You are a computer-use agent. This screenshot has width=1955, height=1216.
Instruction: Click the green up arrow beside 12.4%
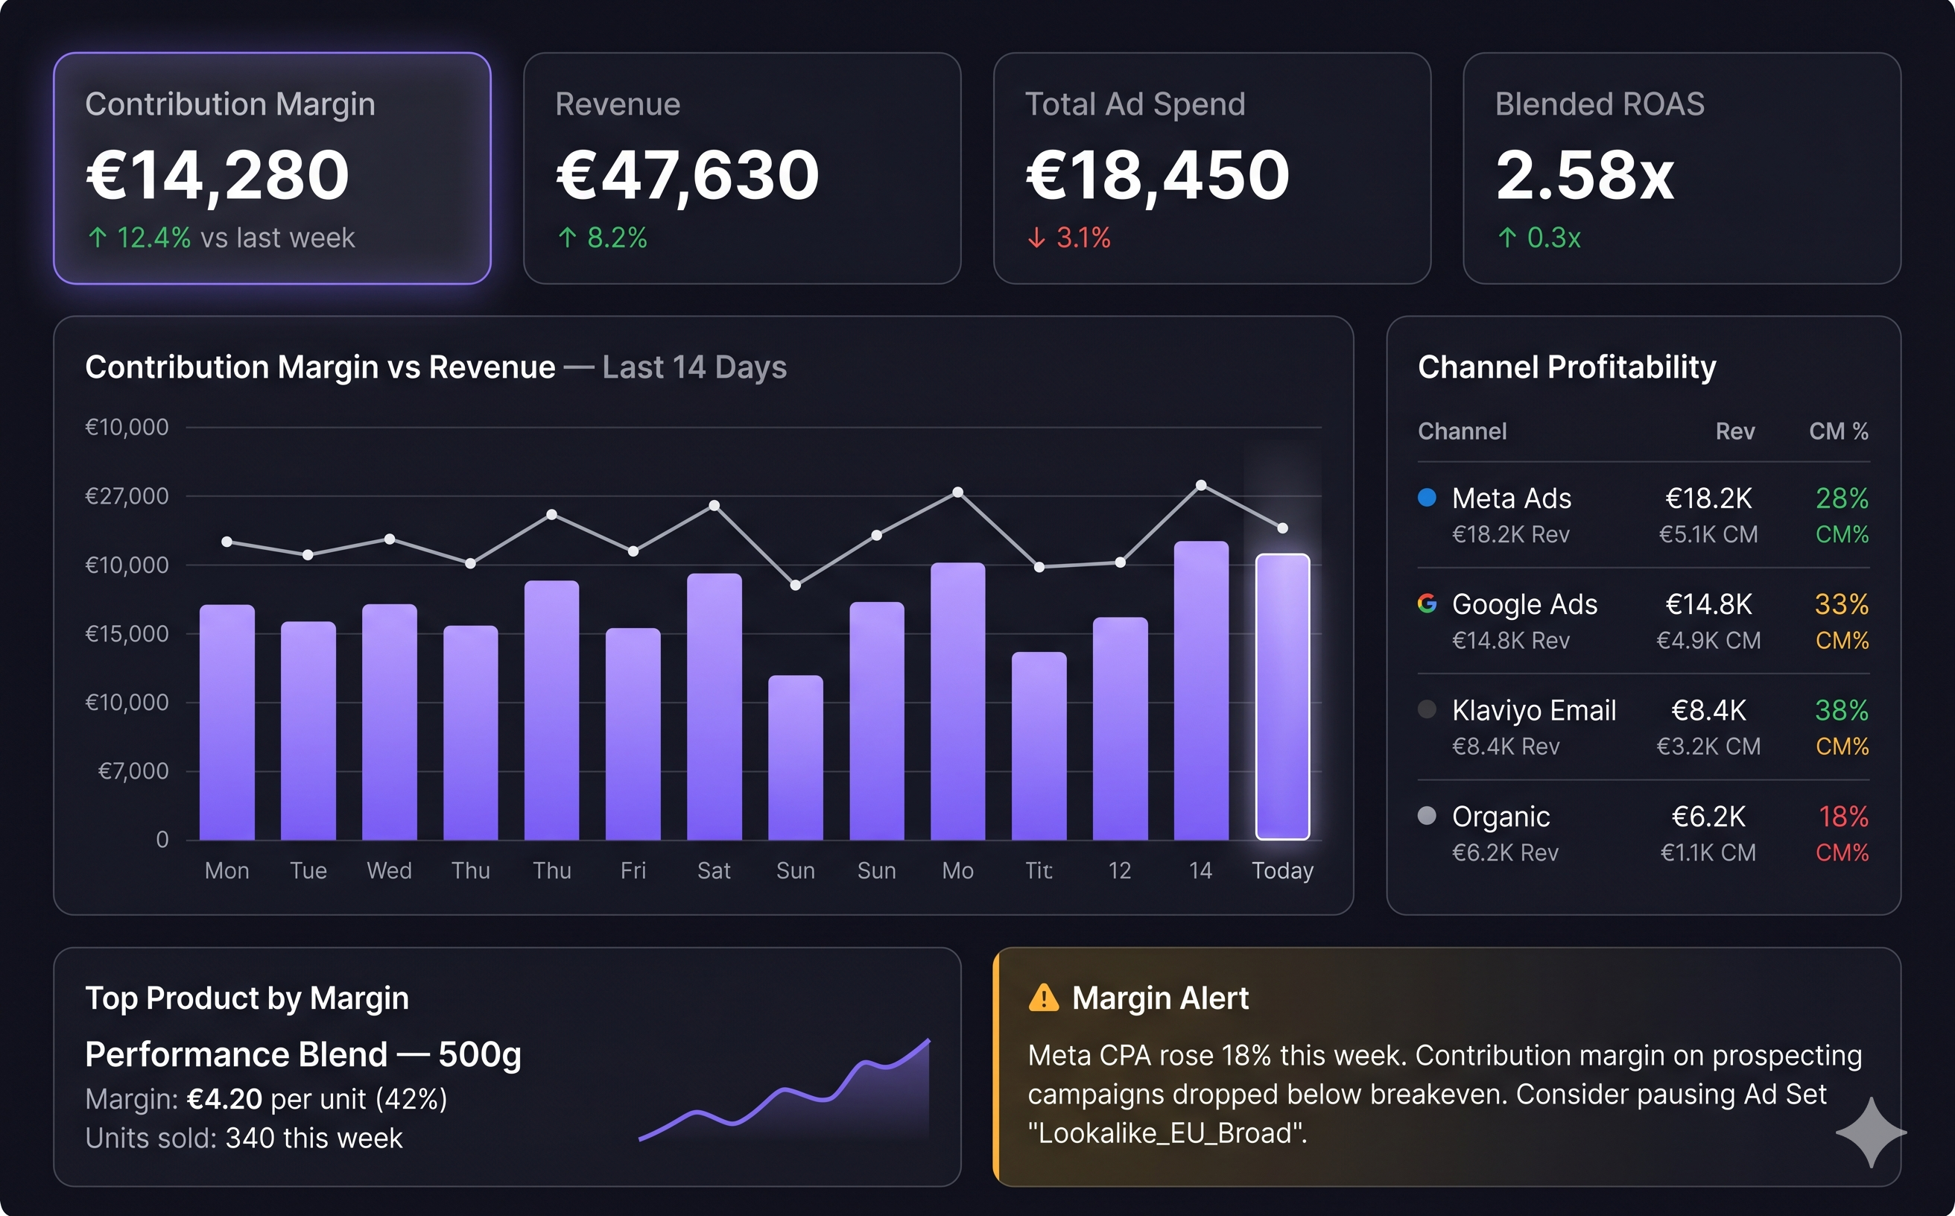click(98, 237)
